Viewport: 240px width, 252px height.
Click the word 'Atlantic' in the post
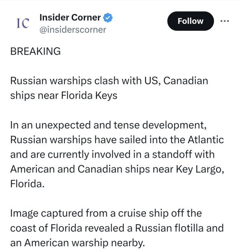point(206,140)
